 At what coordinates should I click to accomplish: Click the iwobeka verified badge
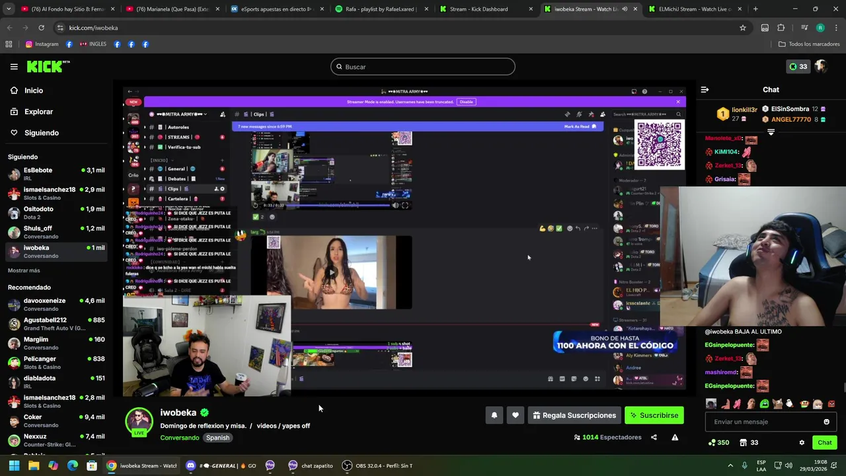[x=205, y=413]
